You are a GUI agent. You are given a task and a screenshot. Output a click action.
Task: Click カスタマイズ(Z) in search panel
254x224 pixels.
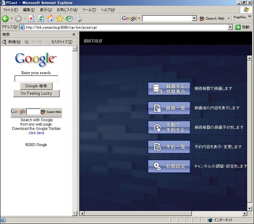tap(62, 42)
